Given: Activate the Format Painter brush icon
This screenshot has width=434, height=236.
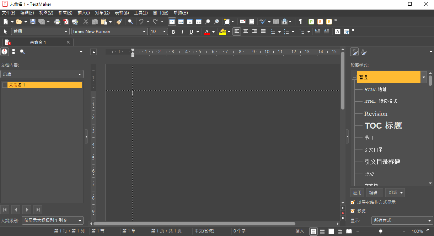Looking at the screenshot, I should (119, 21).
